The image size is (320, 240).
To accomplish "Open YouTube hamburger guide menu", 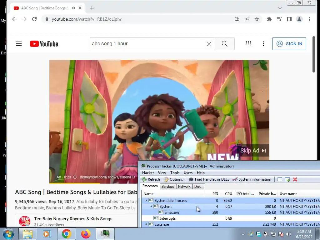I will 19,44.
